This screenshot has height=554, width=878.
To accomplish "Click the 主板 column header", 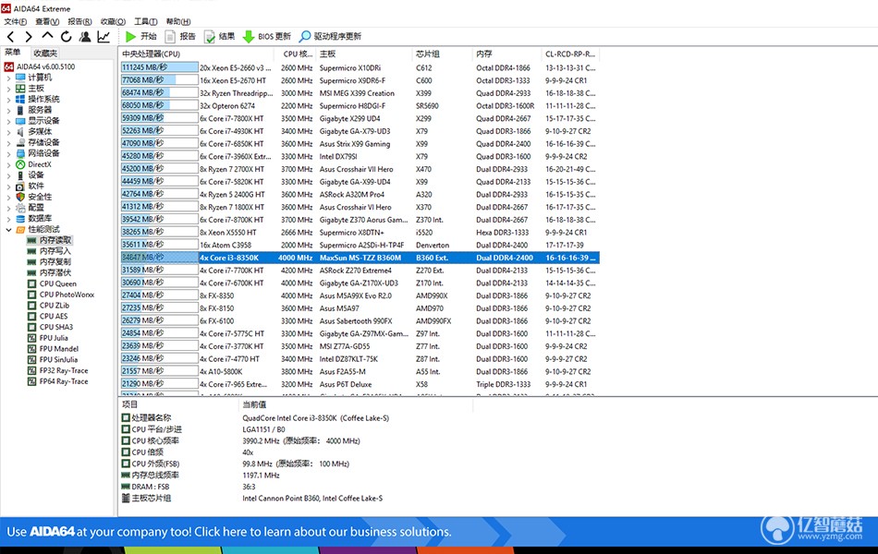I will coord(363,54).
